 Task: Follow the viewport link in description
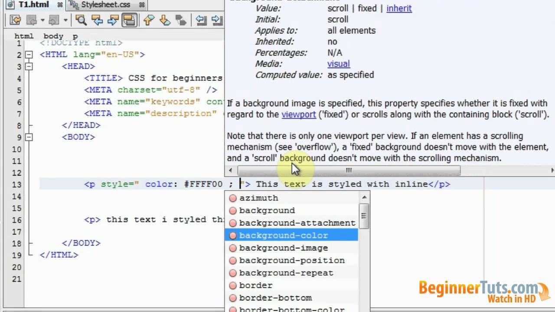pyautogui.click(x=299, y=114)
